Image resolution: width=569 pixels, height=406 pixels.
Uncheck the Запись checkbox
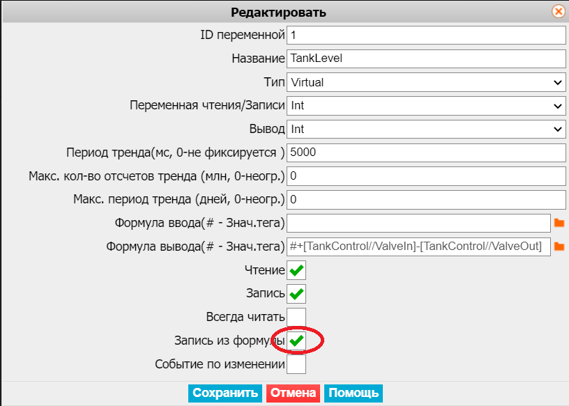[296, 294]
